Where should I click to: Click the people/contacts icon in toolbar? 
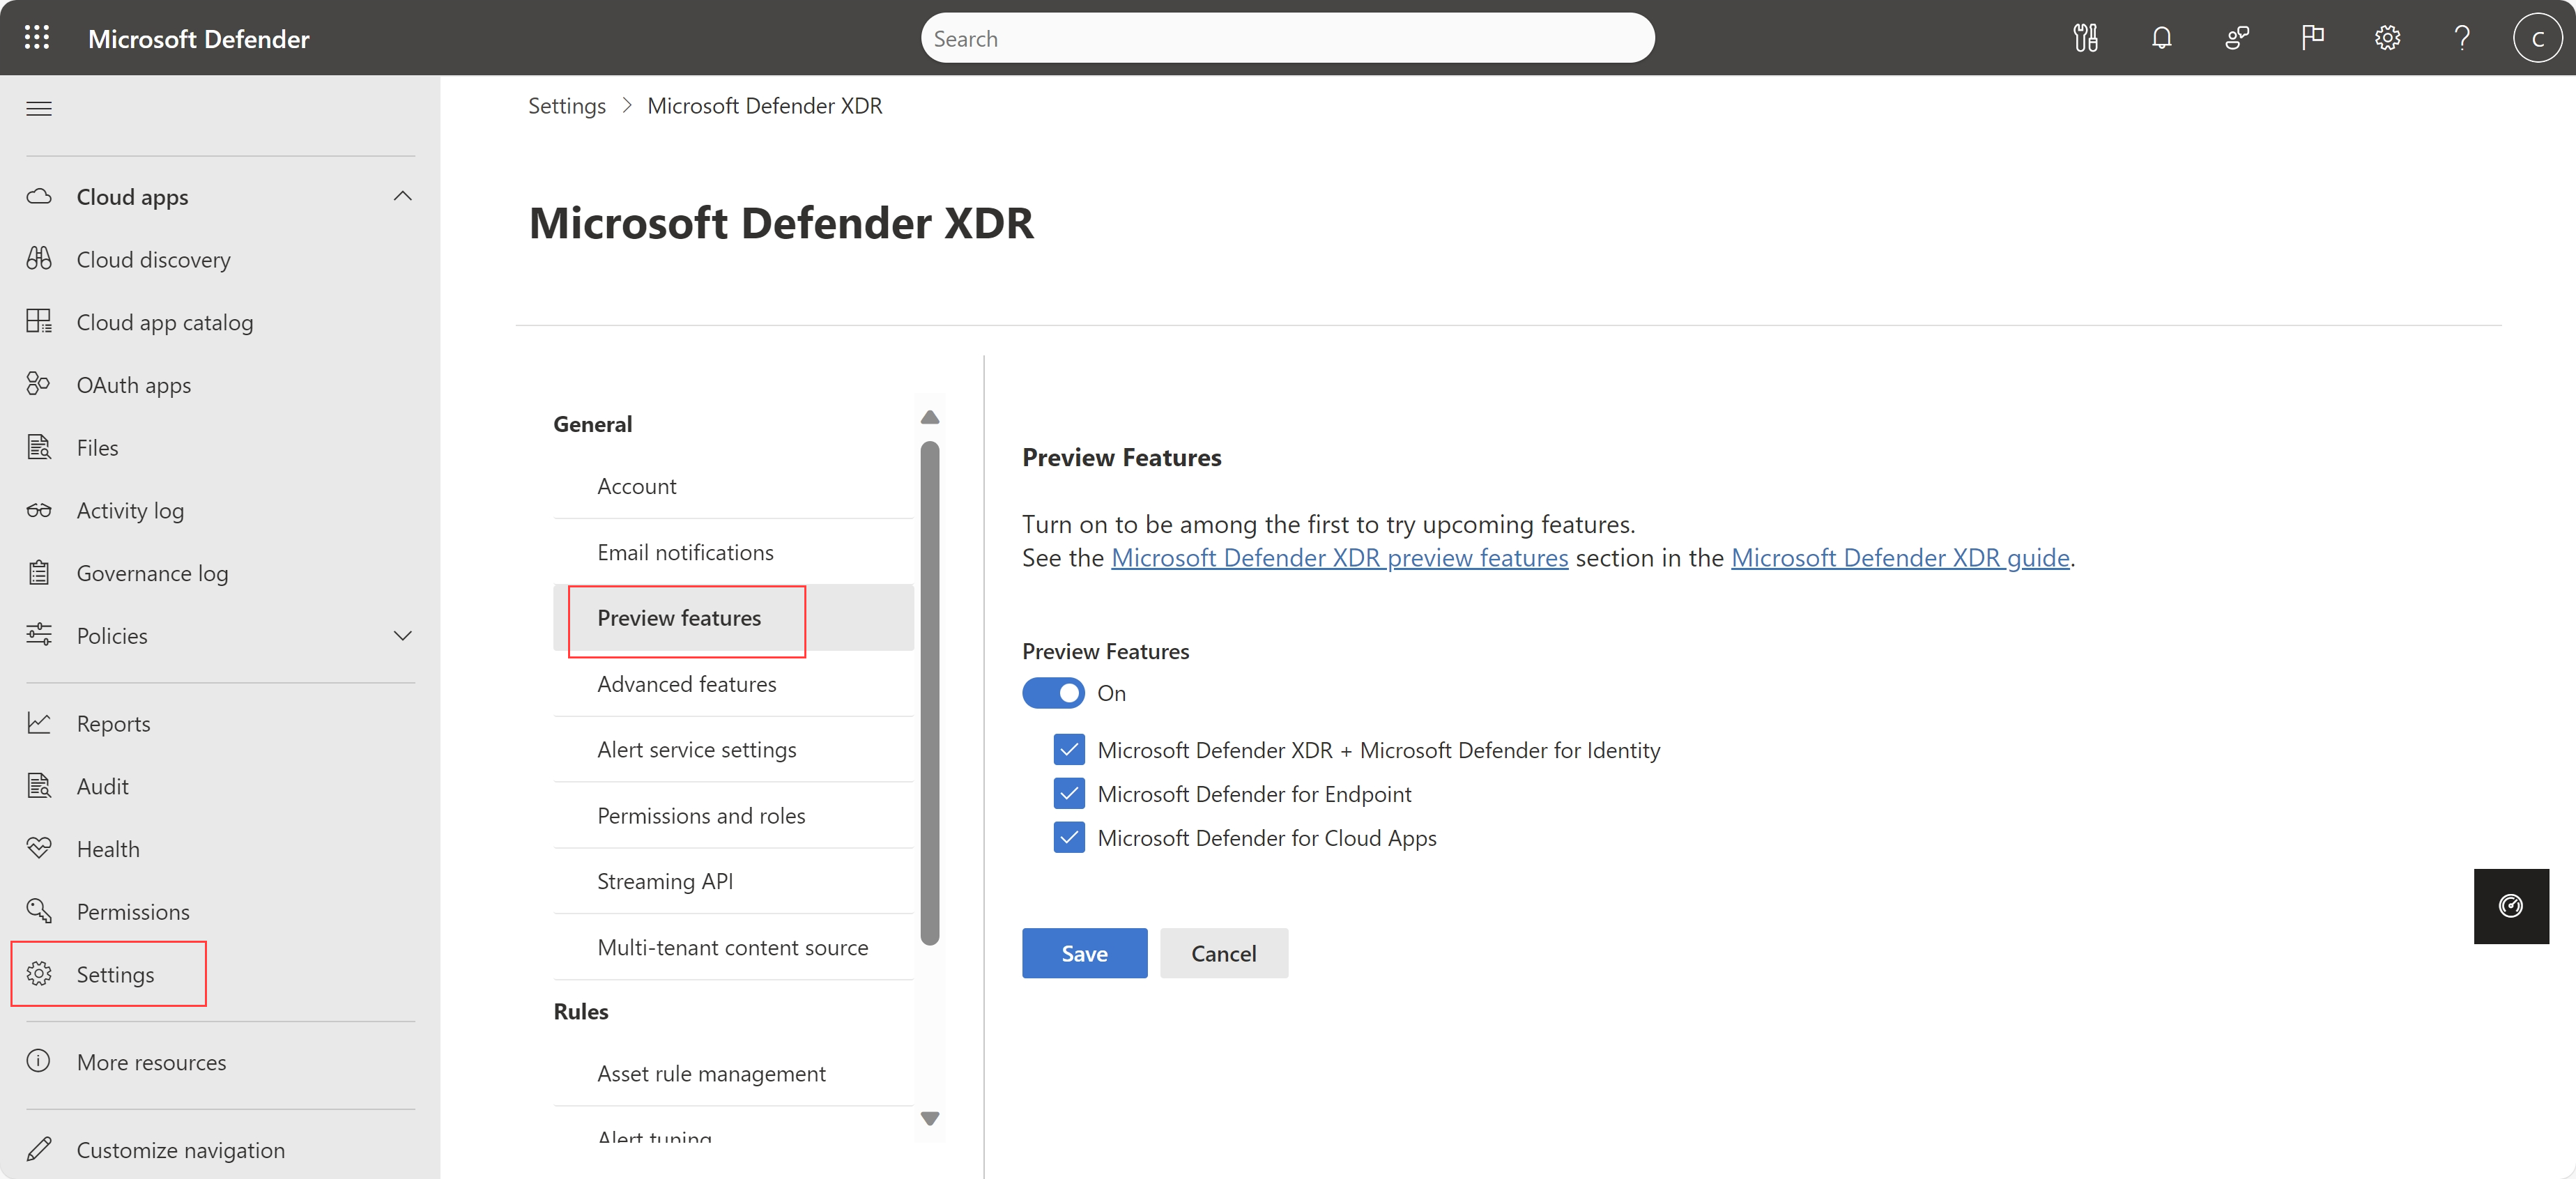tap(2237, 38)
